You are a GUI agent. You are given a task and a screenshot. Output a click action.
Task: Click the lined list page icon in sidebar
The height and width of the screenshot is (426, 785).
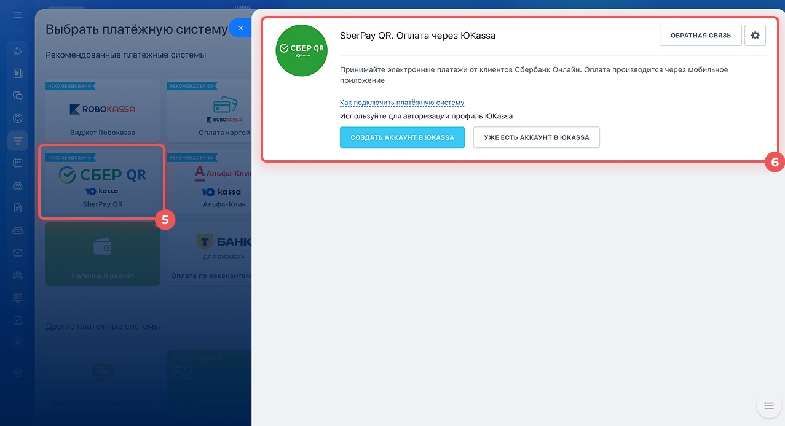click(x=17, y=73)
